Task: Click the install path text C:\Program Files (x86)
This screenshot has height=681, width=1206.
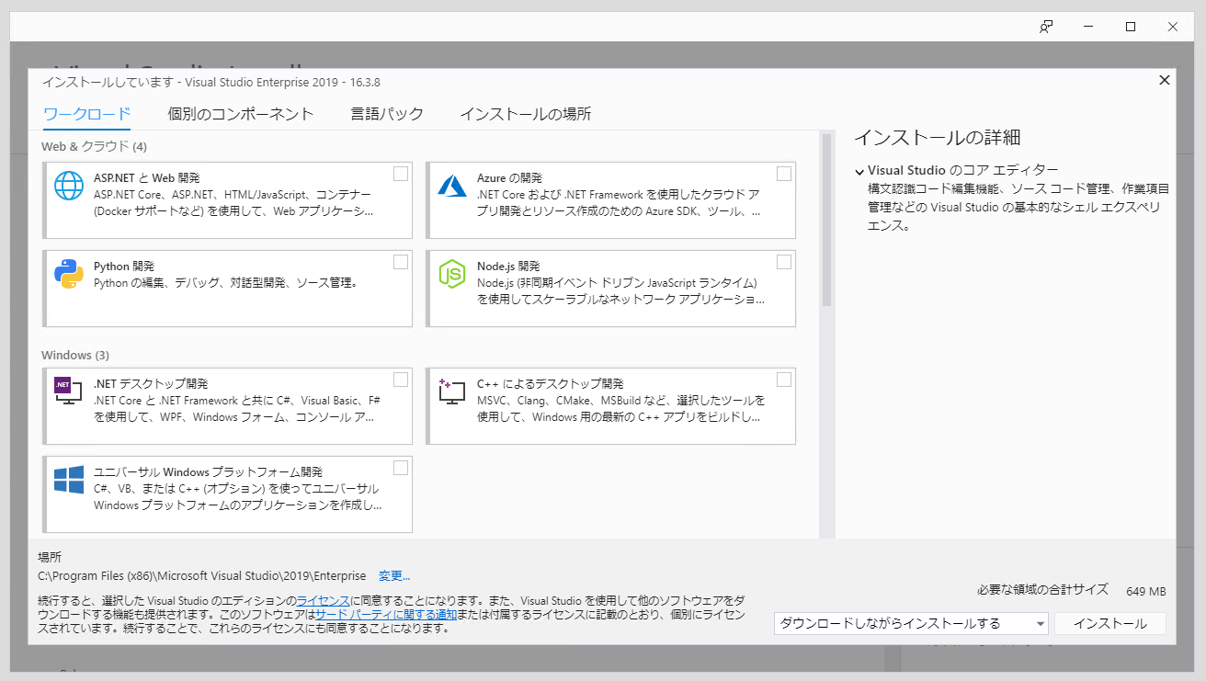Action: pos(201,576)
